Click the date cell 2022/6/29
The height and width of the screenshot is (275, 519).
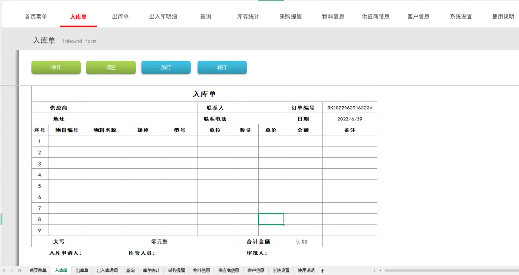click(x=350, y=119)
